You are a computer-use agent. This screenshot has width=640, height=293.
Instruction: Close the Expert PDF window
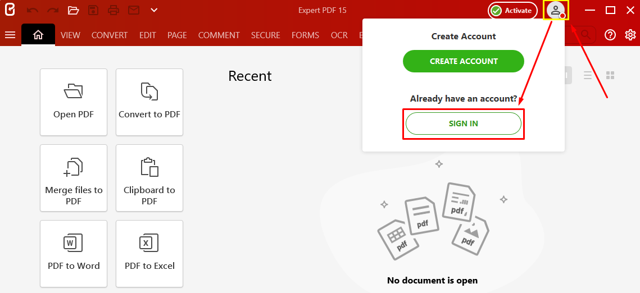pos(630,10)
